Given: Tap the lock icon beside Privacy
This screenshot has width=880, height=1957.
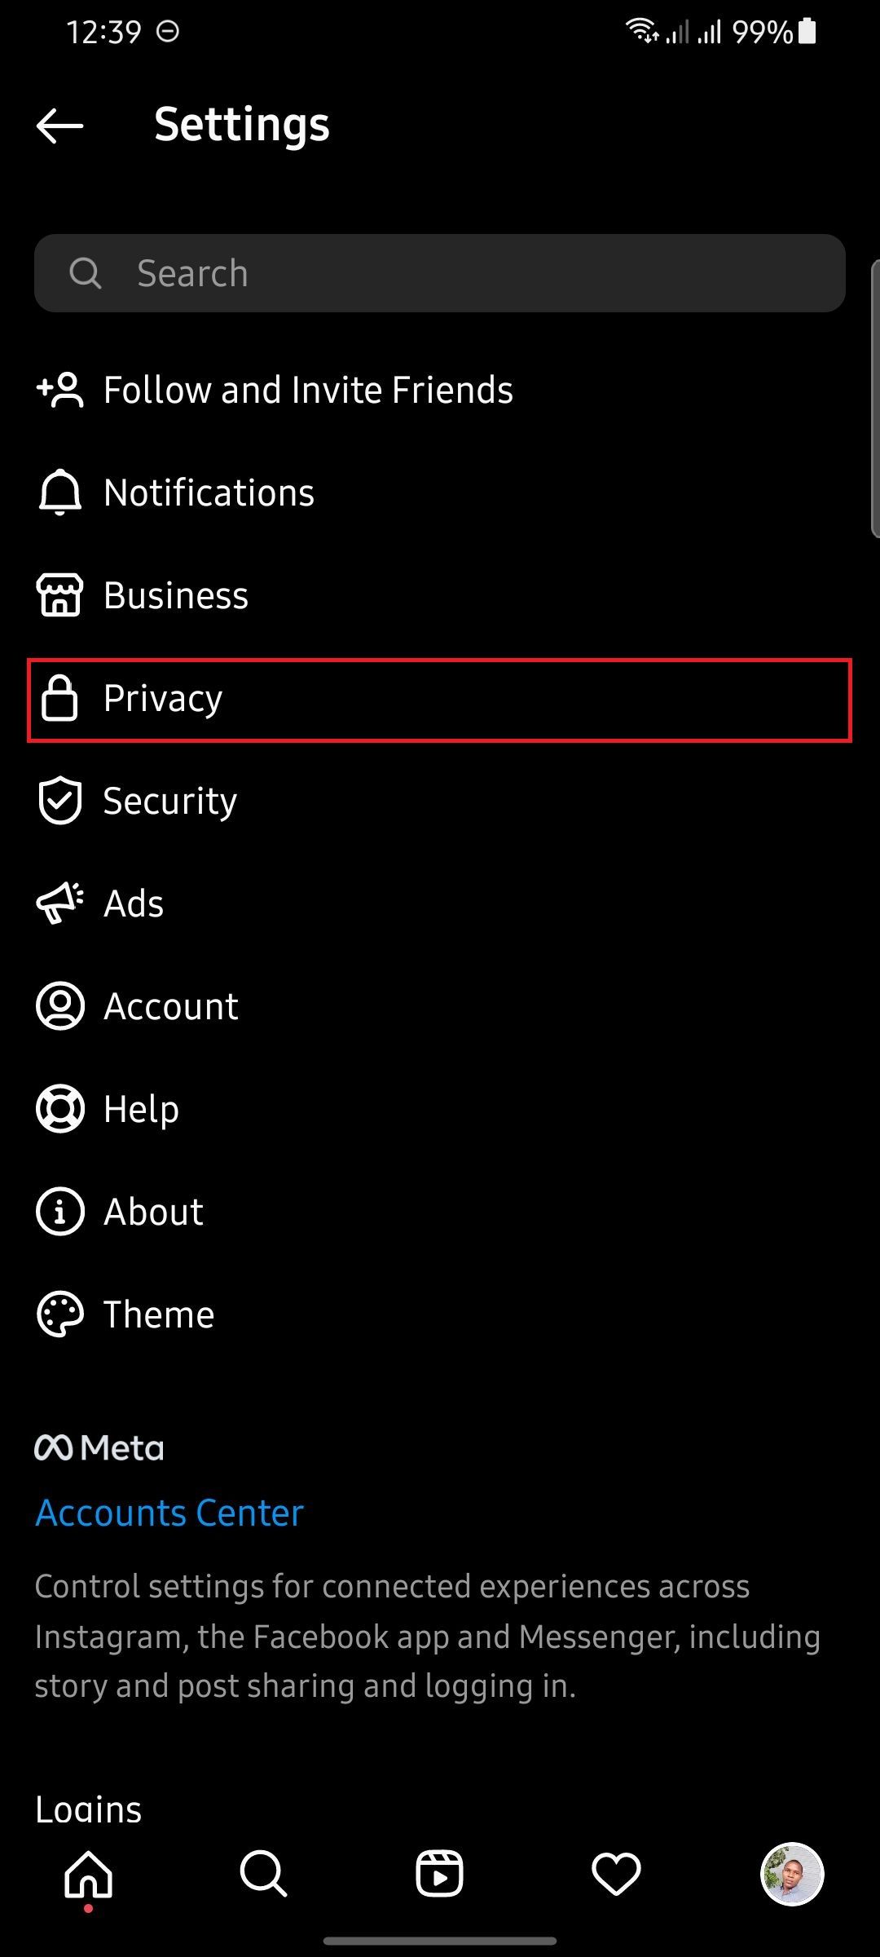Looking at the screenshot, I should tap(59, 699).
